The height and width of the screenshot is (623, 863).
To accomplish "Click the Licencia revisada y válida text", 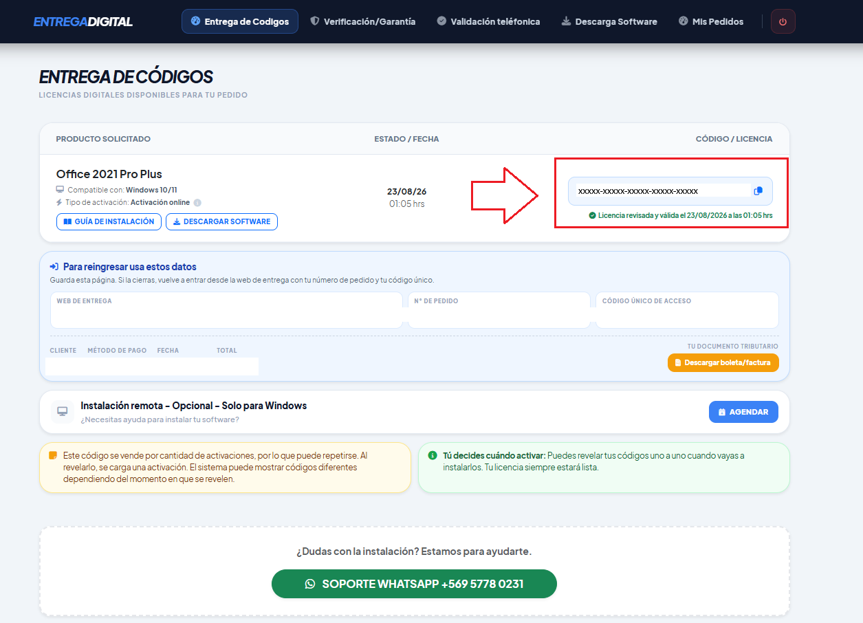I will pos(686,215).
